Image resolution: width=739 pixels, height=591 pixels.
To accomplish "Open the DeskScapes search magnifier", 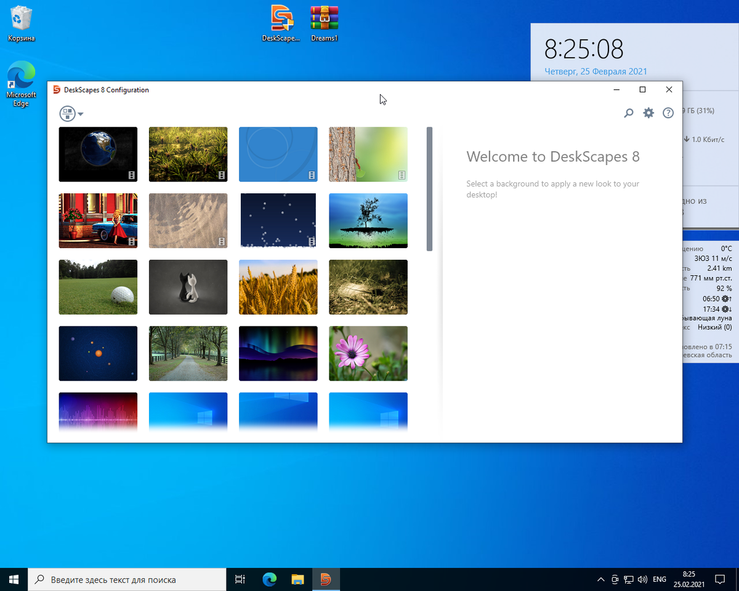I will pyautogui.click(x=629, y=113).
